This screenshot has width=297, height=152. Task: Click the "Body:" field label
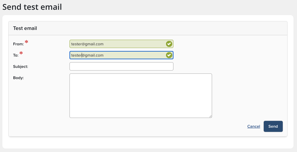click(18, 78)
